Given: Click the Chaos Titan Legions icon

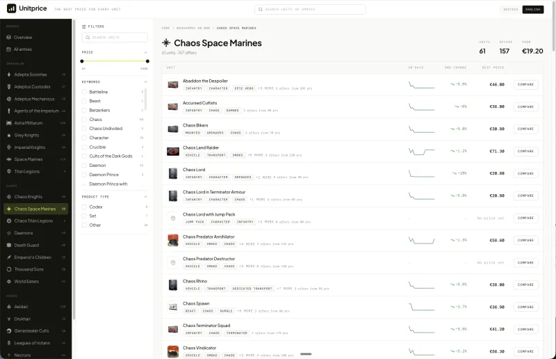Looking at the screenshot, I should tap(9, 221).
